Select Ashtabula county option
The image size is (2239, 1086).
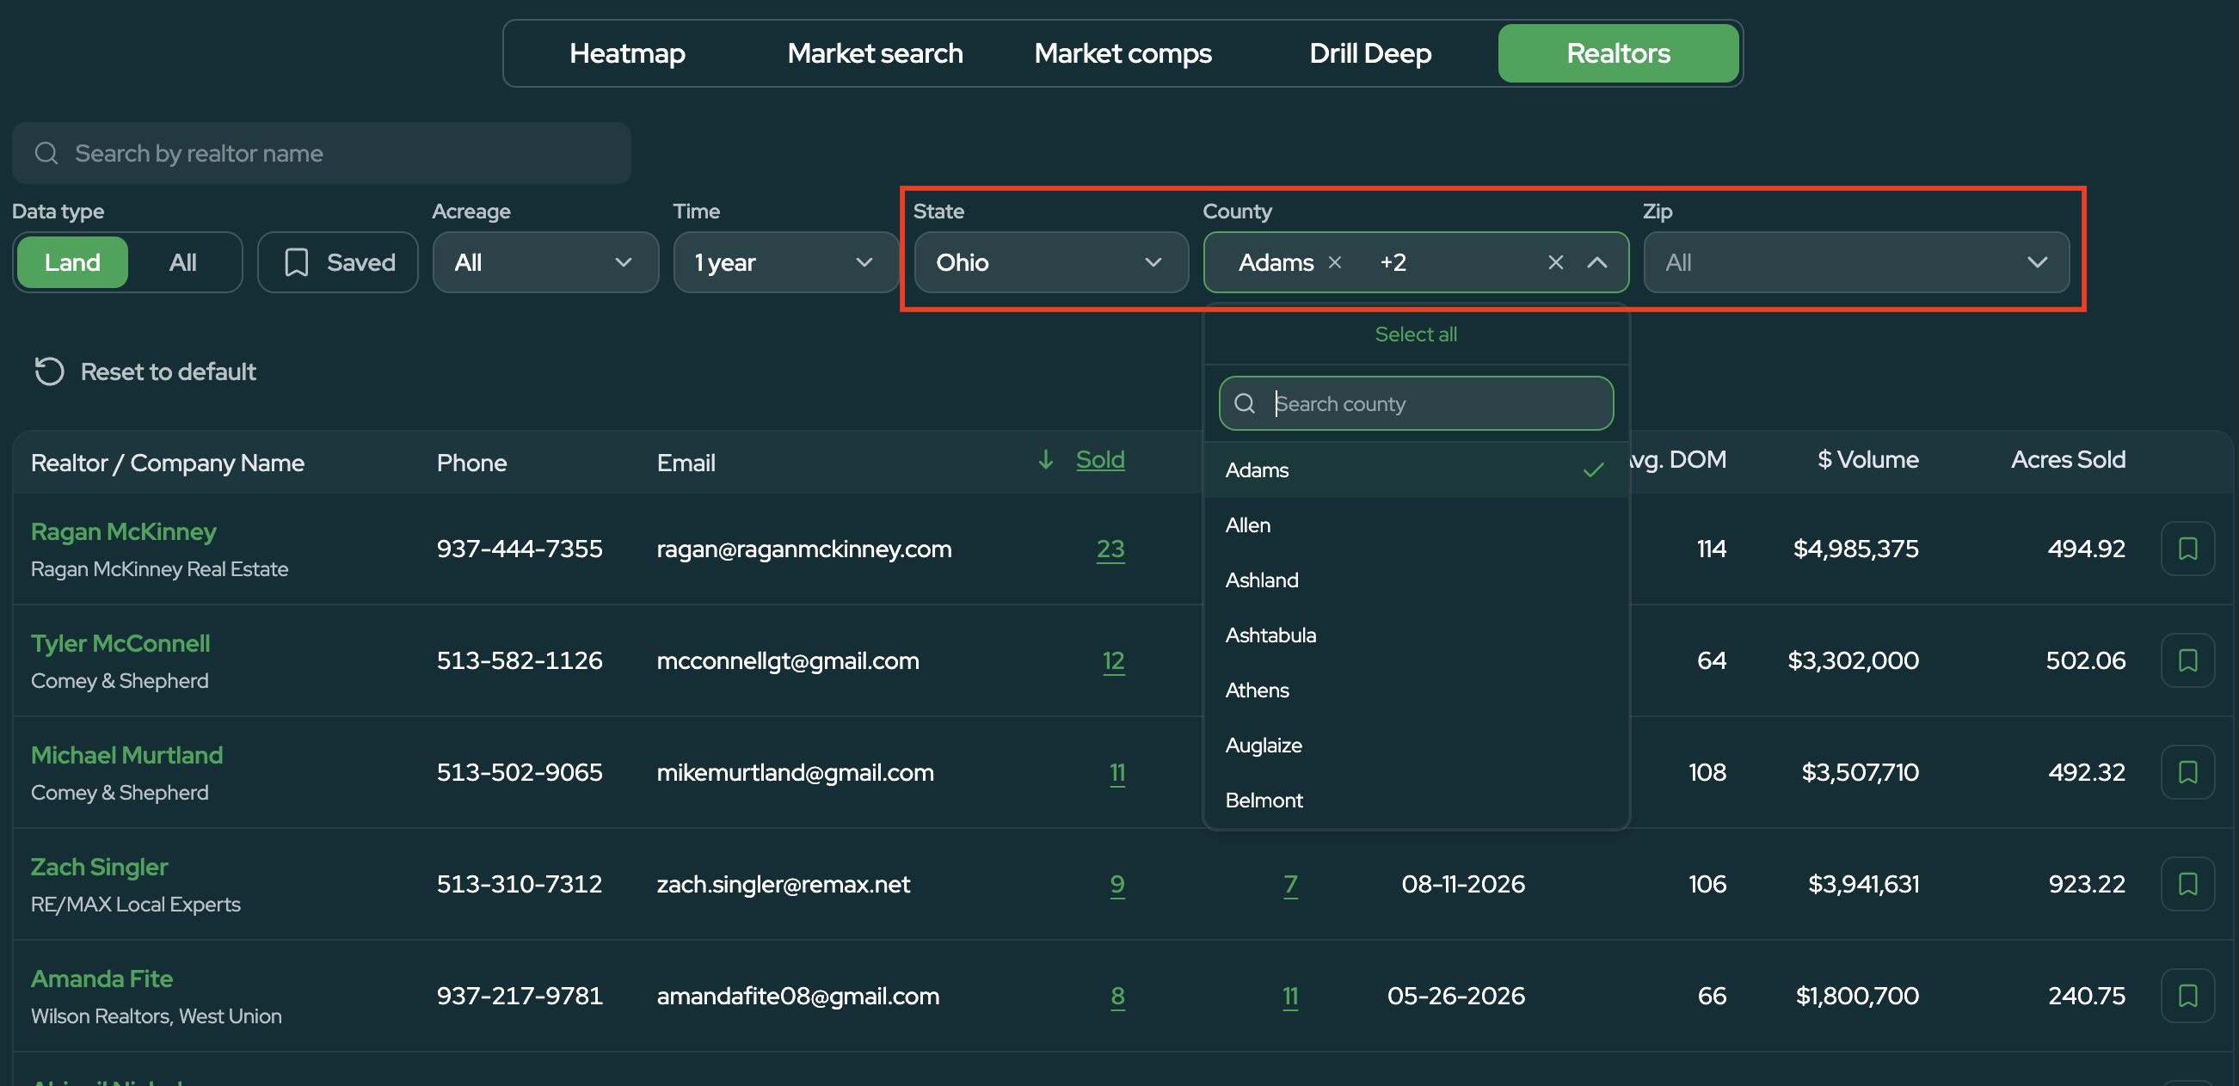tap(1415, 635)
